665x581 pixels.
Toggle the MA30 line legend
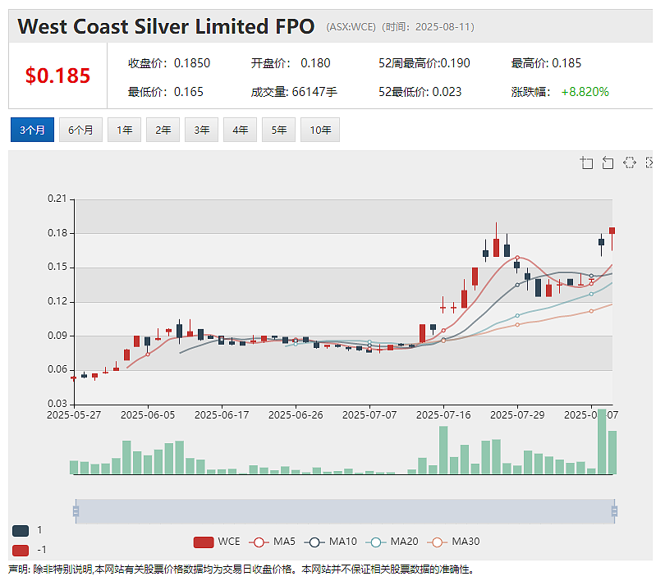tap(453, 542)
